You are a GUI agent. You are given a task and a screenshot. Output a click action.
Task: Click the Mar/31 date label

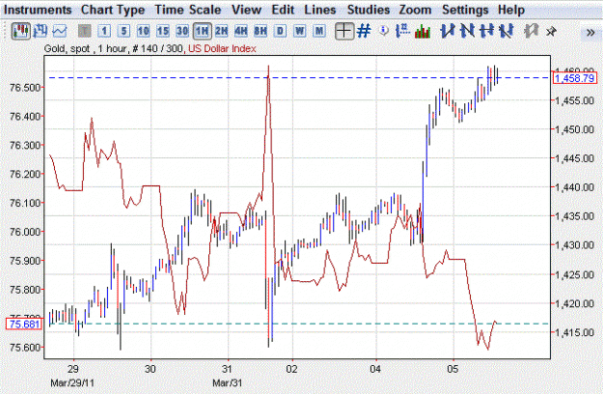(228, 383)
